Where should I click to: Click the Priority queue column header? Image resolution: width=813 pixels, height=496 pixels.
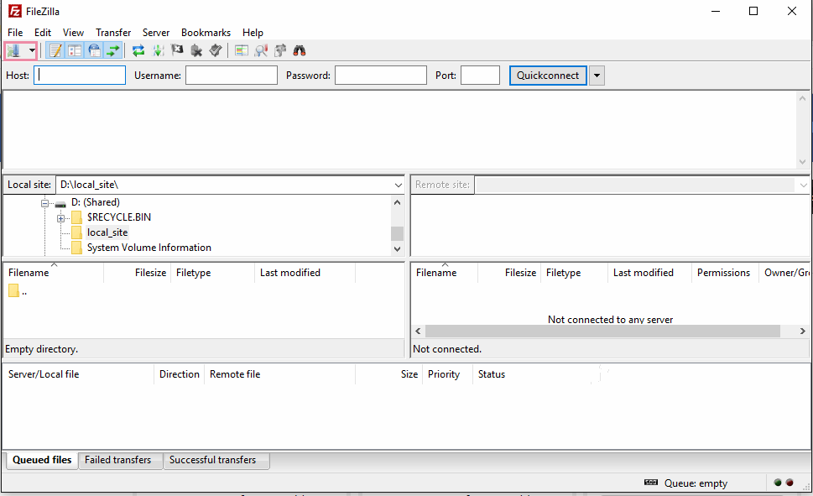click(447, 374)
